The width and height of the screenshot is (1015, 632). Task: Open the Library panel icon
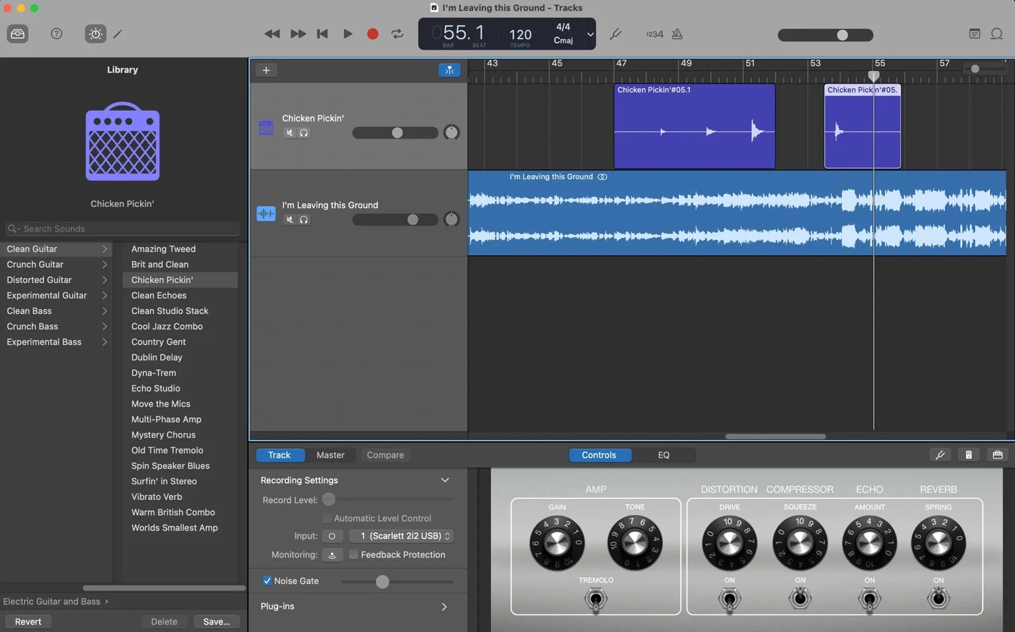click(x=18, y=34)
